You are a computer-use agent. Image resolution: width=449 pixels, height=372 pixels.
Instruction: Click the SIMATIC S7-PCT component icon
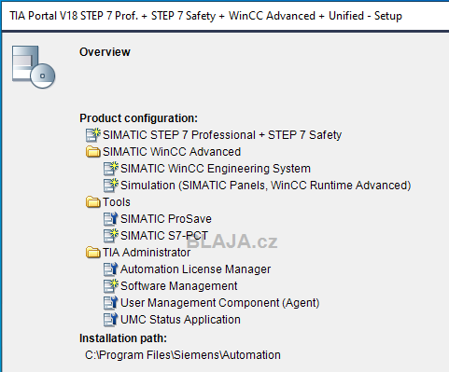tap(111, 236)
